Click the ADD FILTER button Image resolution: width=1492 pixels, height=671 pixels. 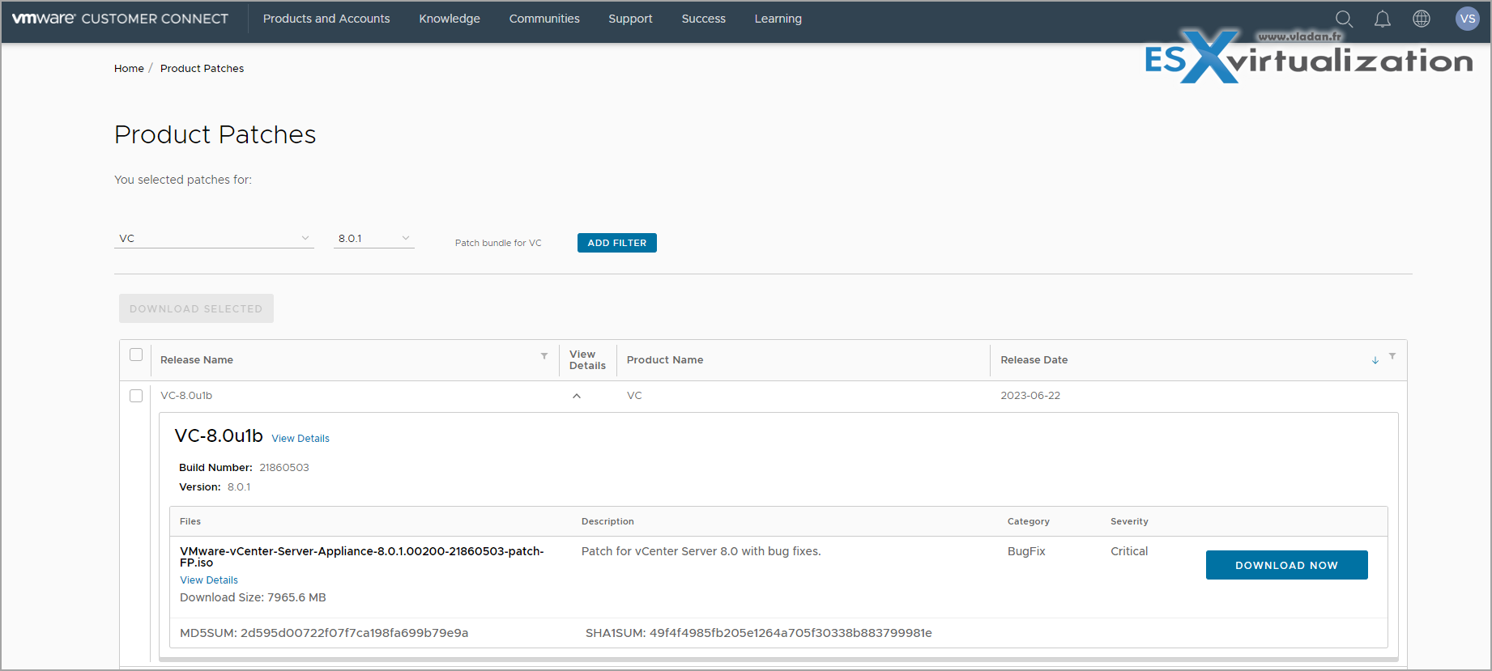[617, 243]
